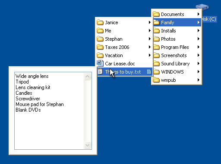The image size is (221, 164).
Task: Click the preview icon right of Things to buy.txt
Action: [x=149, y=71]
